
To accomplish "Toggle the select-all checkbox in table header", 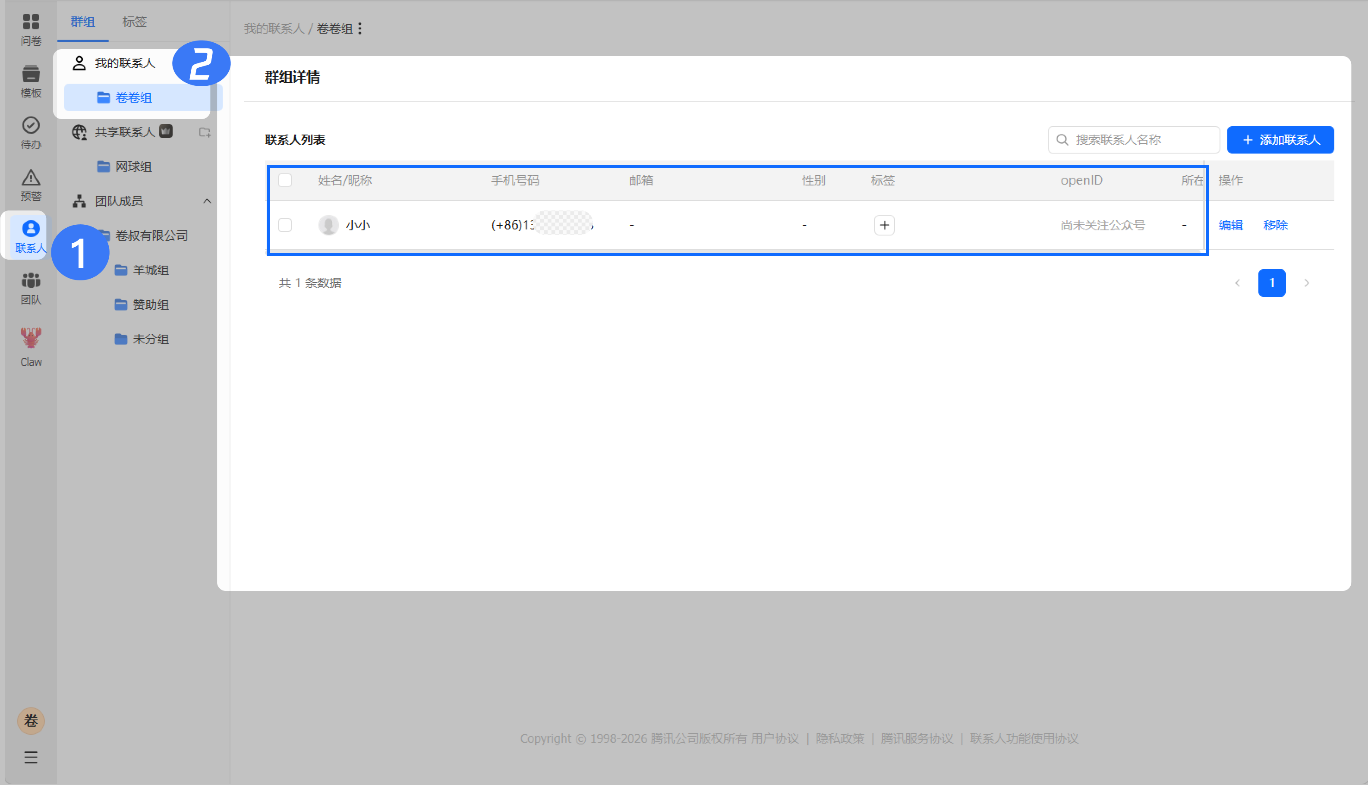I will point(285,180).
